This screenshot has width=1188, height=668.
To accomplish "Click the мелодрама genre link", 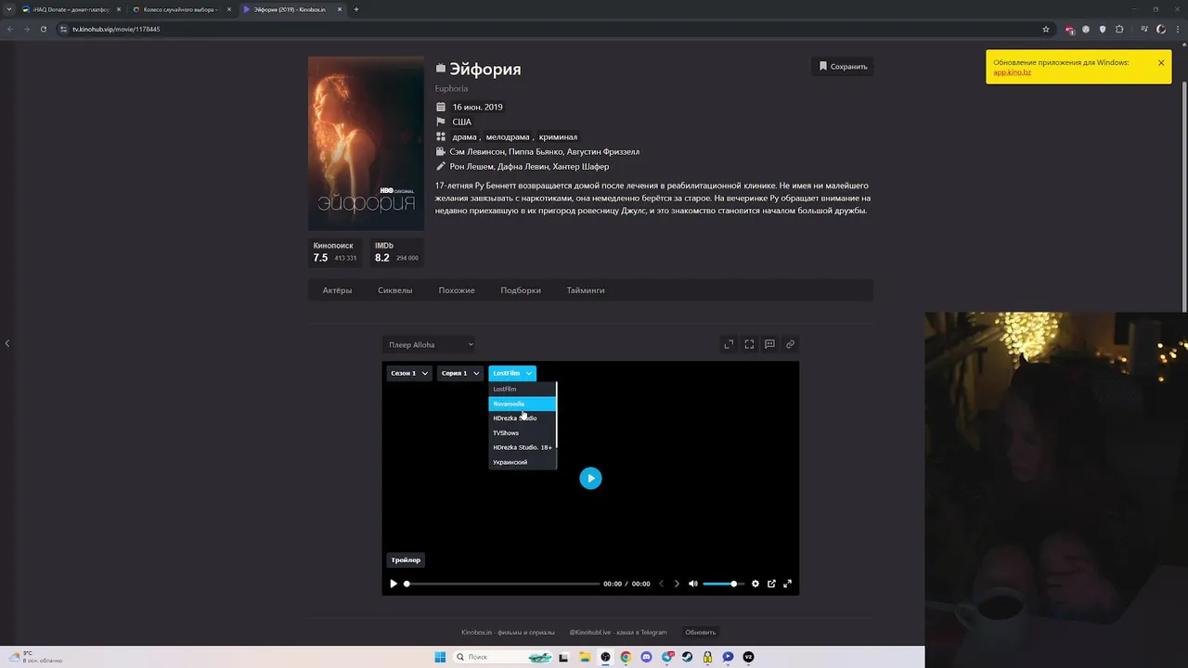I will coord(508,136).
